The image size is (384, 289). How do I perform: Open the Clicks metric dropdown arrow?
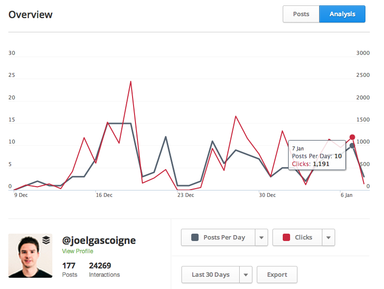tap(328, 238)
